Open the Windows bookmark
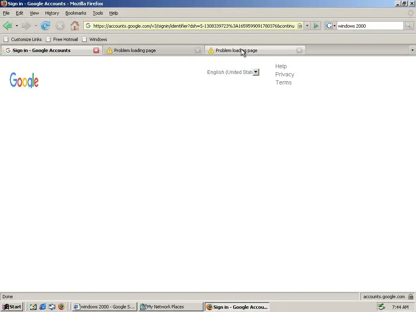 (95, 39)
